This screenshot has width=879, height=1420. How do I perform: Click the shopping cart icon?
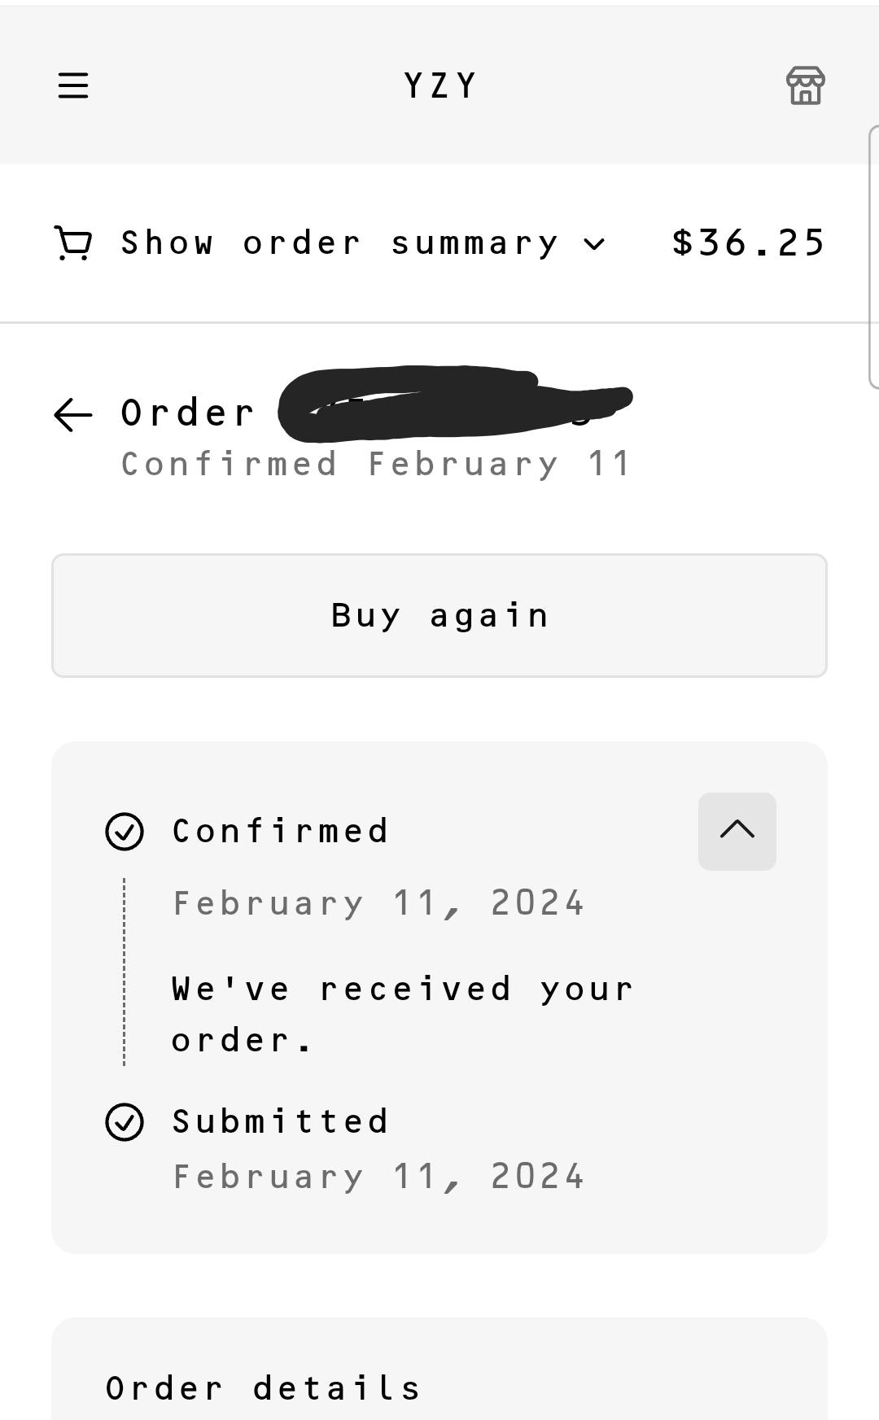point(72,241)
